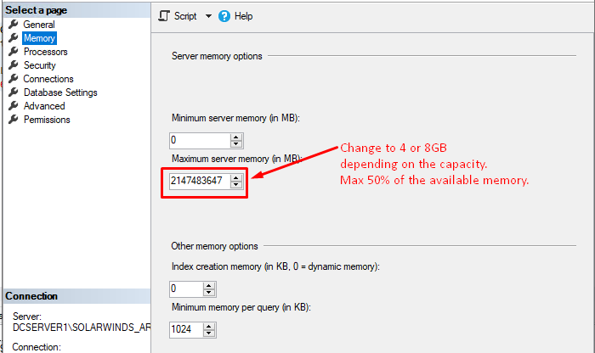Click the wrench icon next to Advanced

pyautogui.click(x=14, y=106)
